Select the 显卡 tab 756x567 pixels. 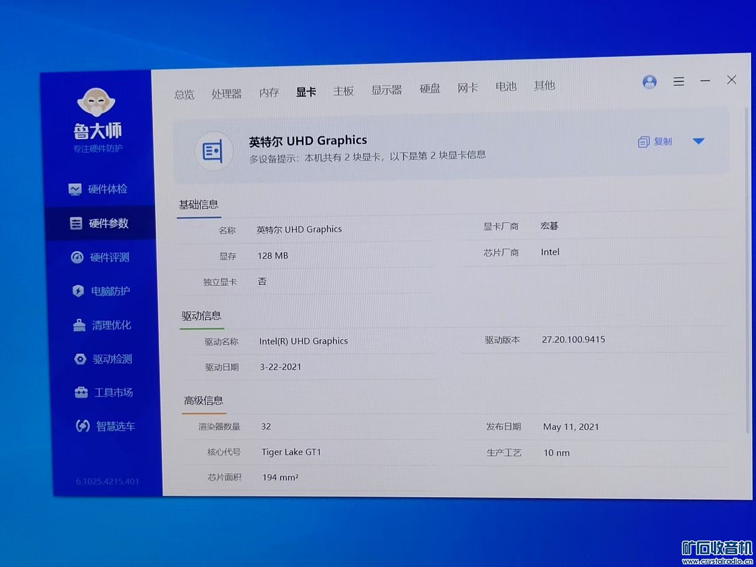pyautogui.click(x=306, y=92)
